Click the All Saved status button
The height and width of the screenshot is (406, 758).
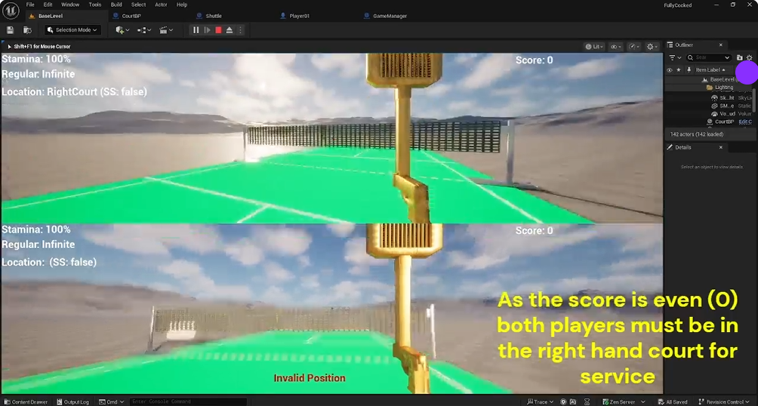point(673,401)
